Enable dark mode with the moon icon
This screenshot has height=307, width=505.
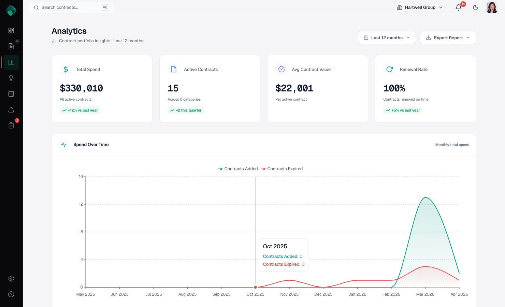tap(475, 7)
